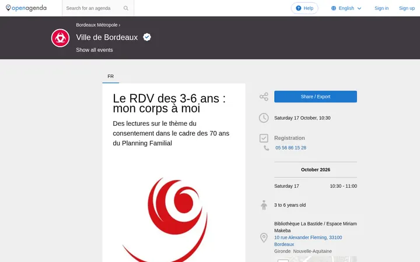Open the Bordeaux Métropole breadcrumb
The width and height of the screenshot is (420, 262).
click(97, 25)
